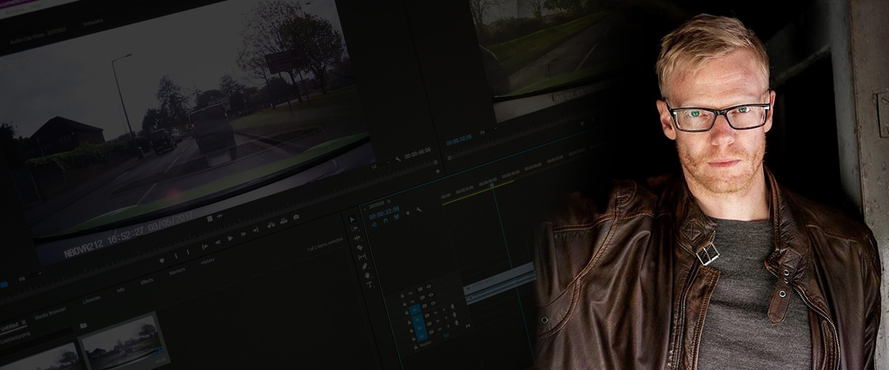
Task: Toggle A3 track targeting
Action: click(422, 337)
